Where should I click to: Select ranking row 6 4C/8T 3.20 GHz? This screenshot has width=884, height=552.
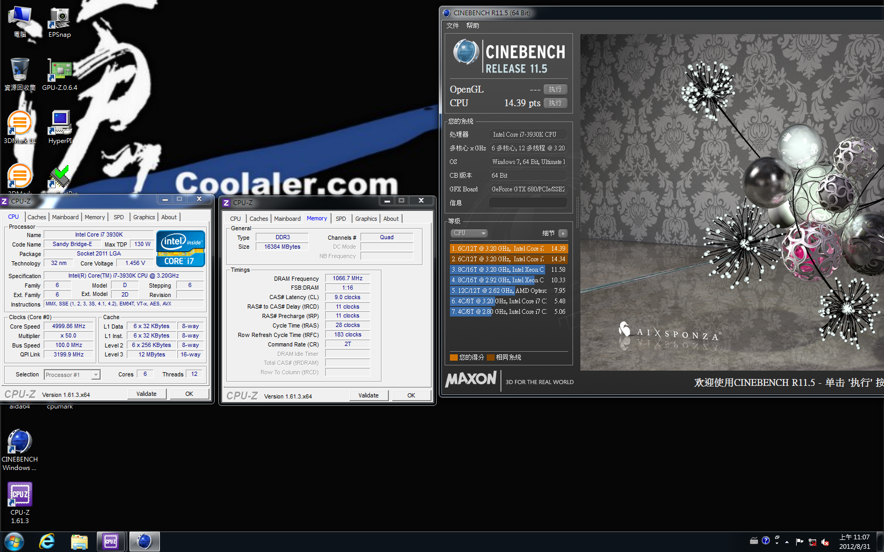(x=509, y=301)
